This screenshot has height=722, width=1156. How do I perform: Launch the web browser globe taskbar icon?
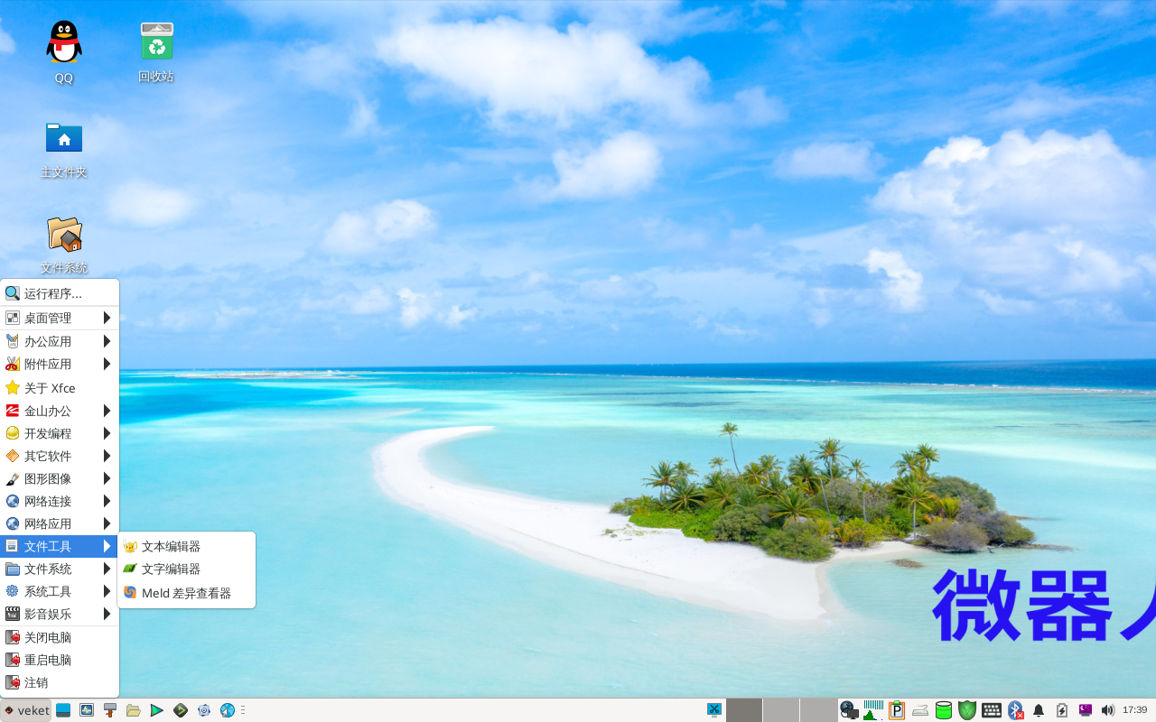tap(228, 710)
